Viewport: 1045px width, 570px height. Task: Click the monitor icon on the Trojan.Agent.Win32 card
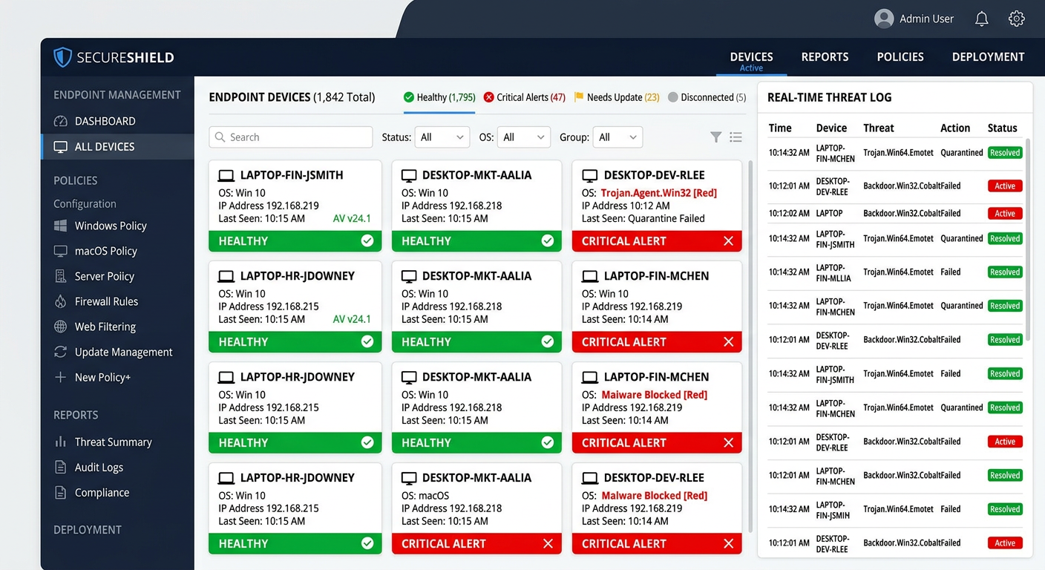pyautogui.click(x=589, y=176)
